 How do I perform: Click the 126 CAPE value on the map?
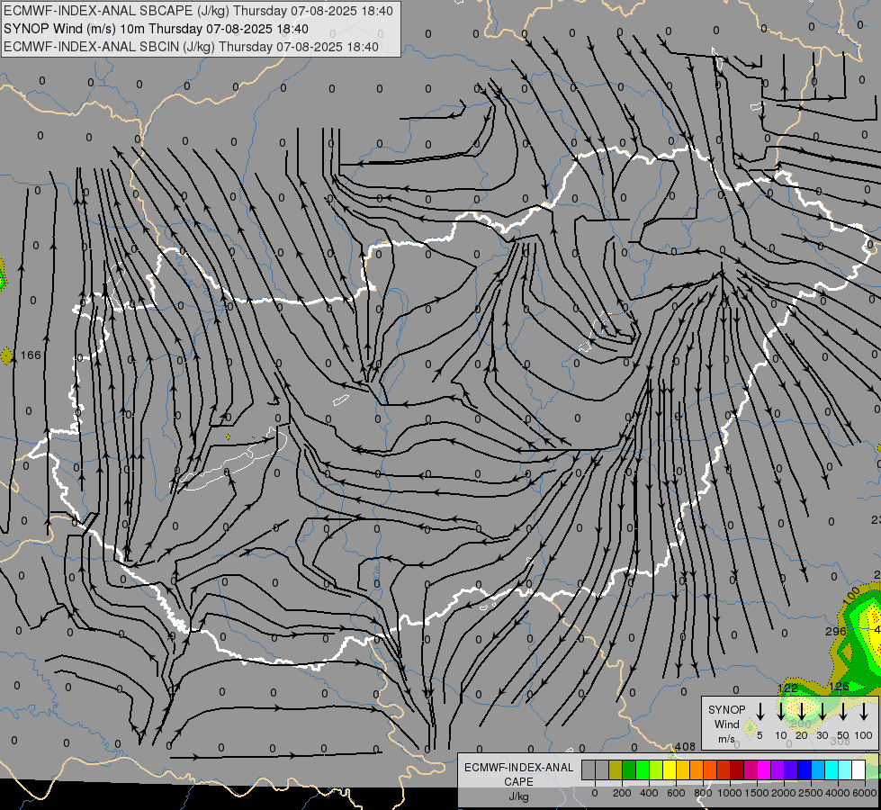(x=839, y=687)
